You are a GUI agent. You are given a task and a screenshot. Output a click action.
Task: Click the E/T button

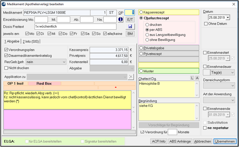(130, 19)
